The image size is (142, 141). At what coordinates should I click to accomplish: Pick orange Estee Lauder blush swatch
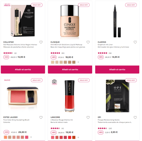pos(5,137)
